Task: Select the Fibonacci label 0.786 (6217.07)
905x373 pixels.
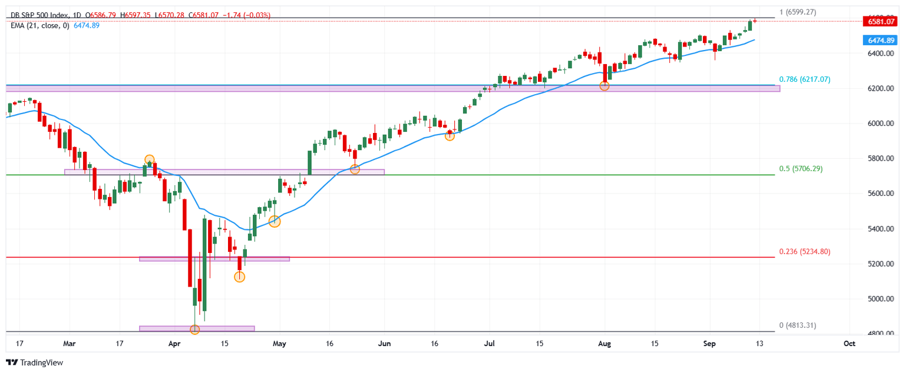Action: click(804, 79)
